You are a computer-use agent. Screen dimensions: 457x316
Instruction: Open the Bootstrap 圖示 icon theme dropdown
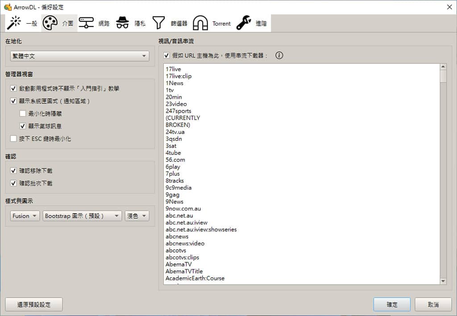pos(82,216)
